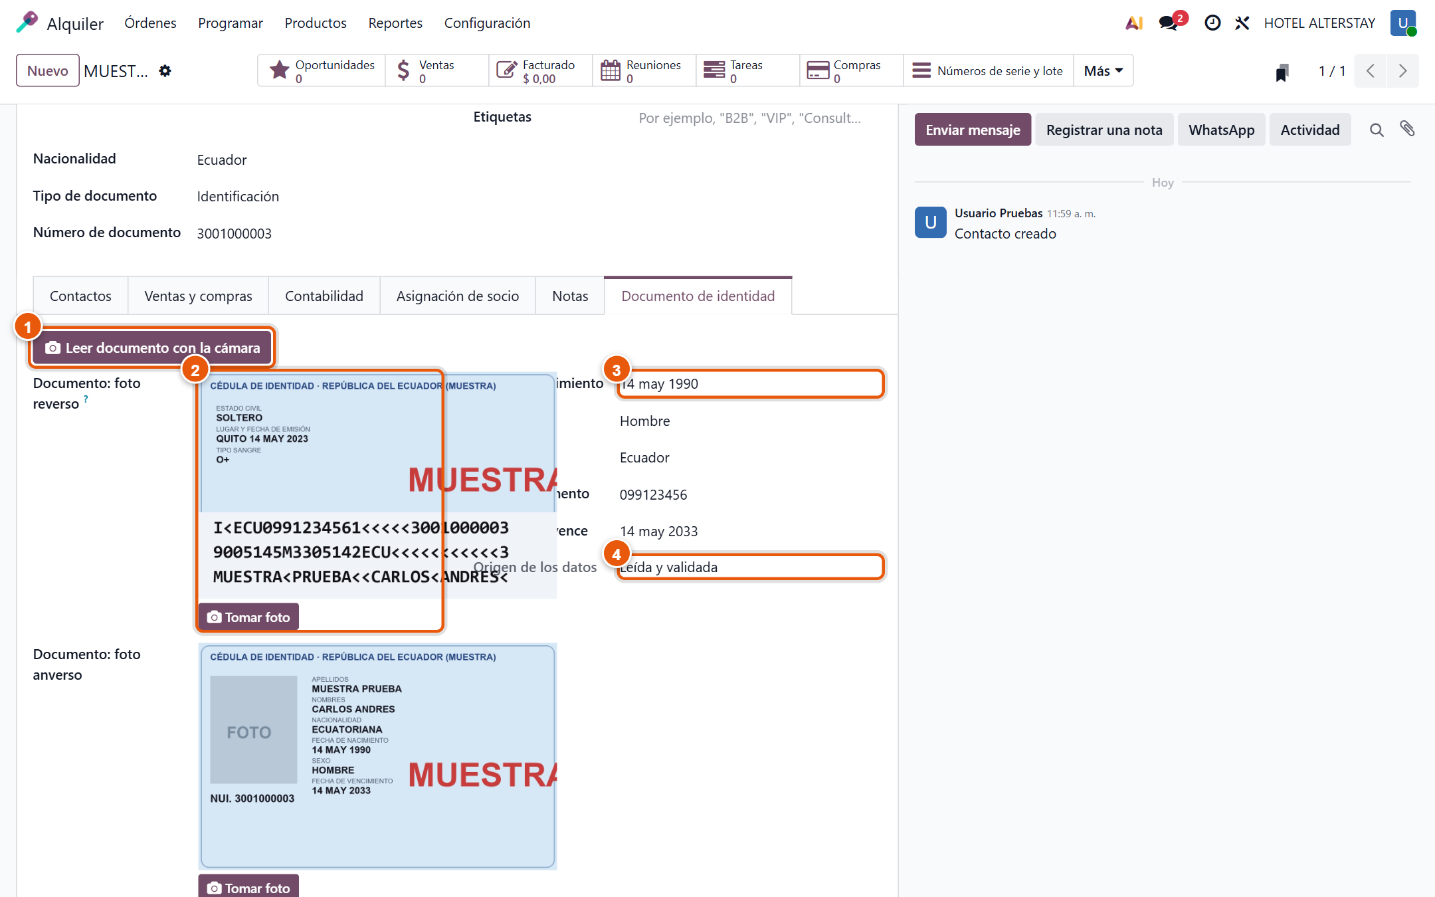
Task: Click Registrar una nota
Action: [1104, 130]
